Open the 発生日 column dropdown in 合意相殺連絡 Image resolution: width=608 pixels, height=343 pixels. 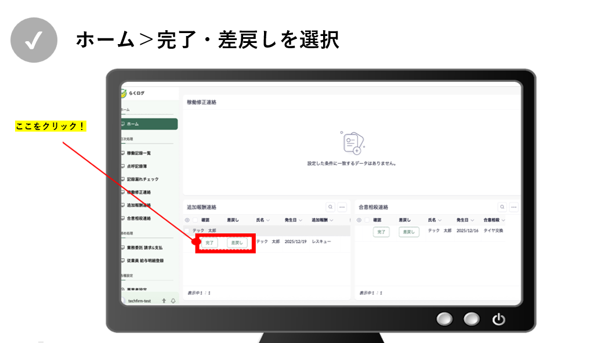tap(473, 221)
